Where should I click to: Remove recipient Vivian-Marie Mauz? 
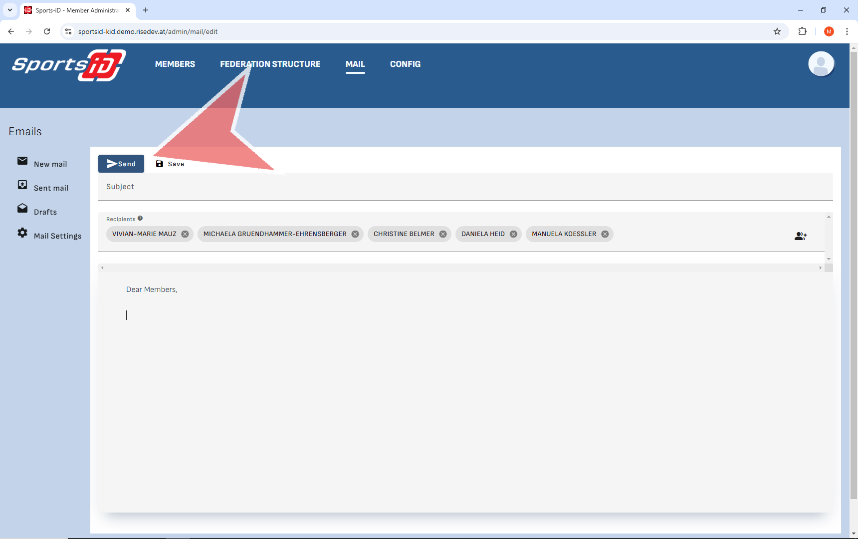click(185, 234)
